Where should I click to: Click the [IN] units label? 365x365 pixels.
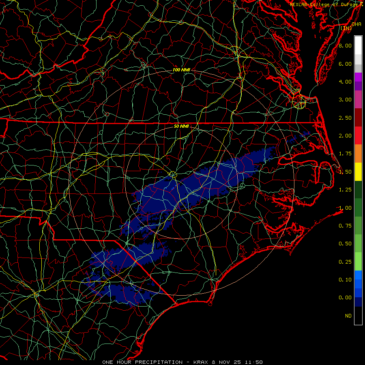346,28
